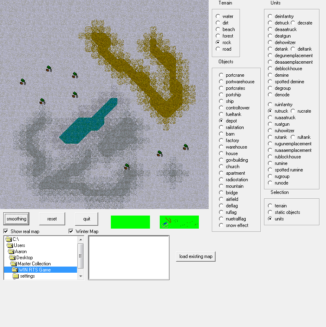Click load existing map button

pos(196,256)
